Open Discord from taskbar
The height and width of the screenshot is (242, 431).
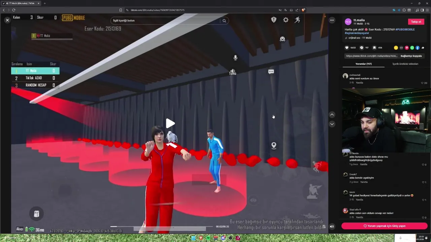223,238
